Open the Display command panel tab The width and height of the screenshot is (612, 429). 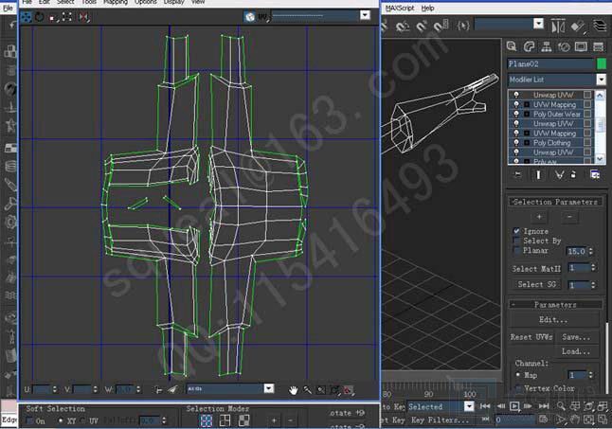[x=581, y=46]
